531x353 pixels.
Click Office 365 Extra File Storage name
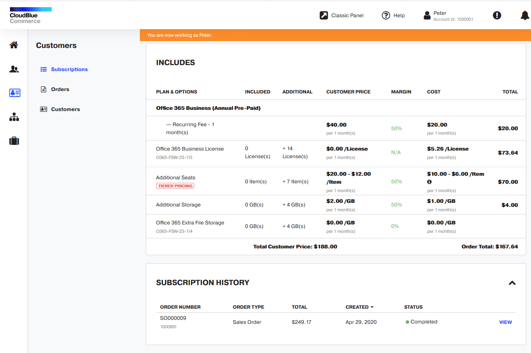click(190, 222)
